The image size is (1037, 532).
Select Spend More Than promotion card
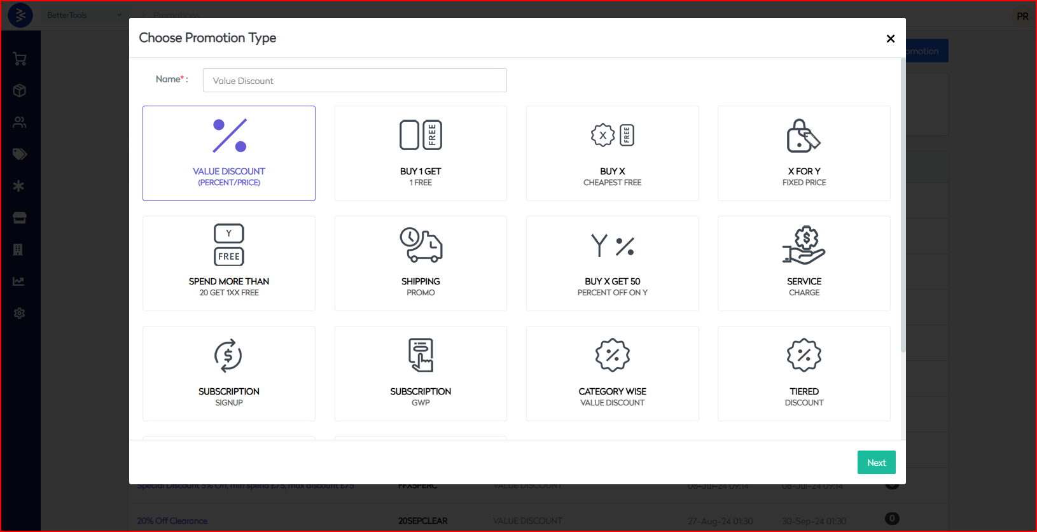(x=229, y=263)
